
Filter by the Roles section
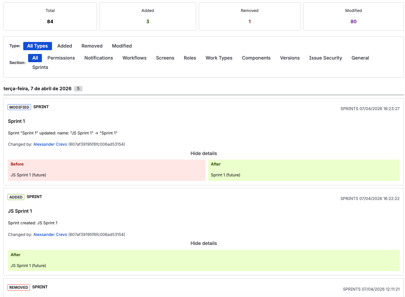[190, 58]
